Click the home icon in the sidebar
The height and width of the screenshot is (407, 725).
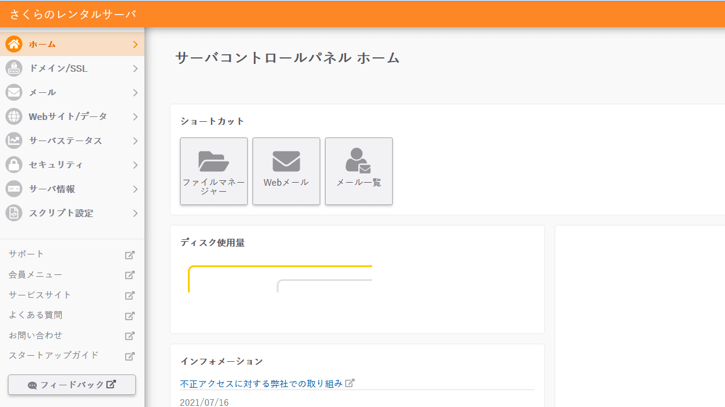click(13, 43)
